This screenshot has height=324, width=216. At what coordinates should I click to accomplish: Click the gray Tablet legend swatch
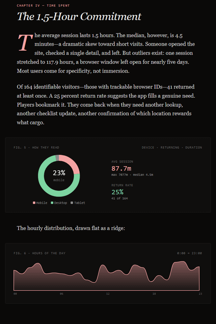(72, 203)
